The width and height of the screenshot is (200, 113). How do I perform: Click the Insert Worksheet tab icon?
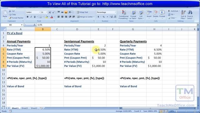pyautogui.click(x=42, y=108)
